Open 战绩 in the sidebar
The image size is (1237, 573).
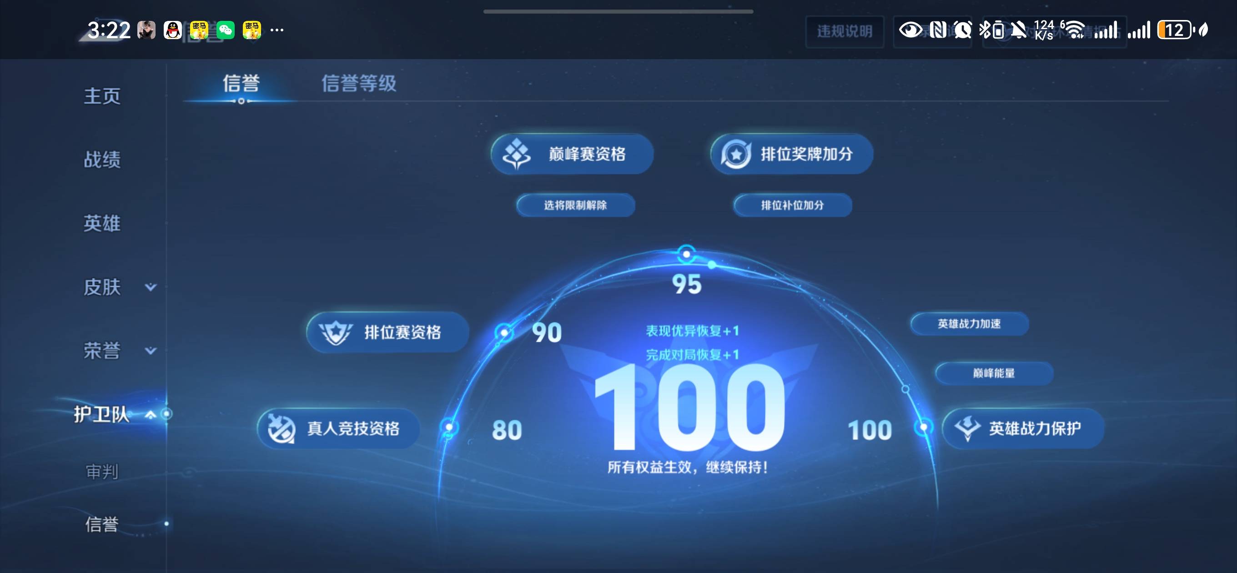[x=102, y=160]
